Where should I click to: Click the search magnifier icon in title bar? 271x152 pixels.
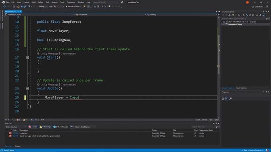(x=122, y=2)
